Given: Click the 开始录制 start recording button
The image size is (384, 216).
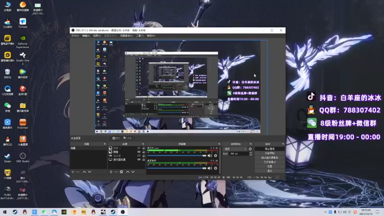Looking at the screenshot, I should [270, 153].
